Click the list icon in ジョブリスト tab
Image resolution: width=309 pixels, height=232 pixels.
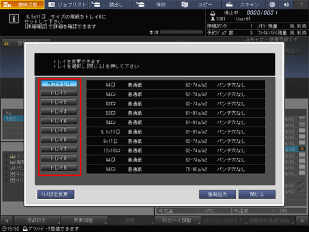51,4
